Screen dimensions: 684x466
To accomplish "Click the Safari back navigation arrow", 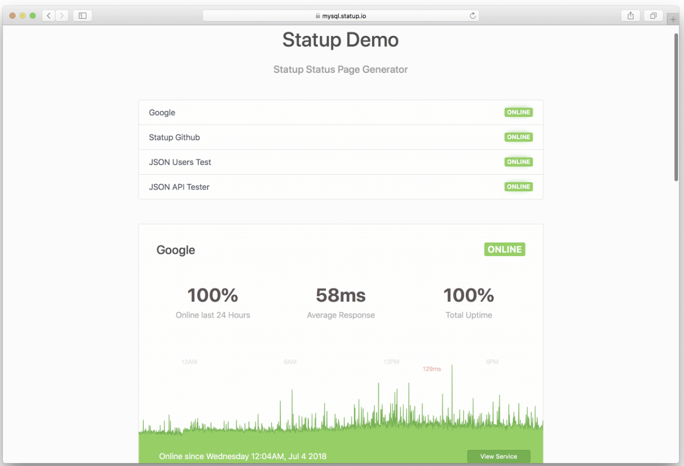I will [x=48, y=16].
